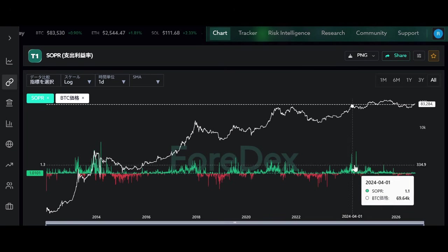Open chart settings sliders icon
The width and height of the screenshot is (448, 252).
tap(419, 56)
